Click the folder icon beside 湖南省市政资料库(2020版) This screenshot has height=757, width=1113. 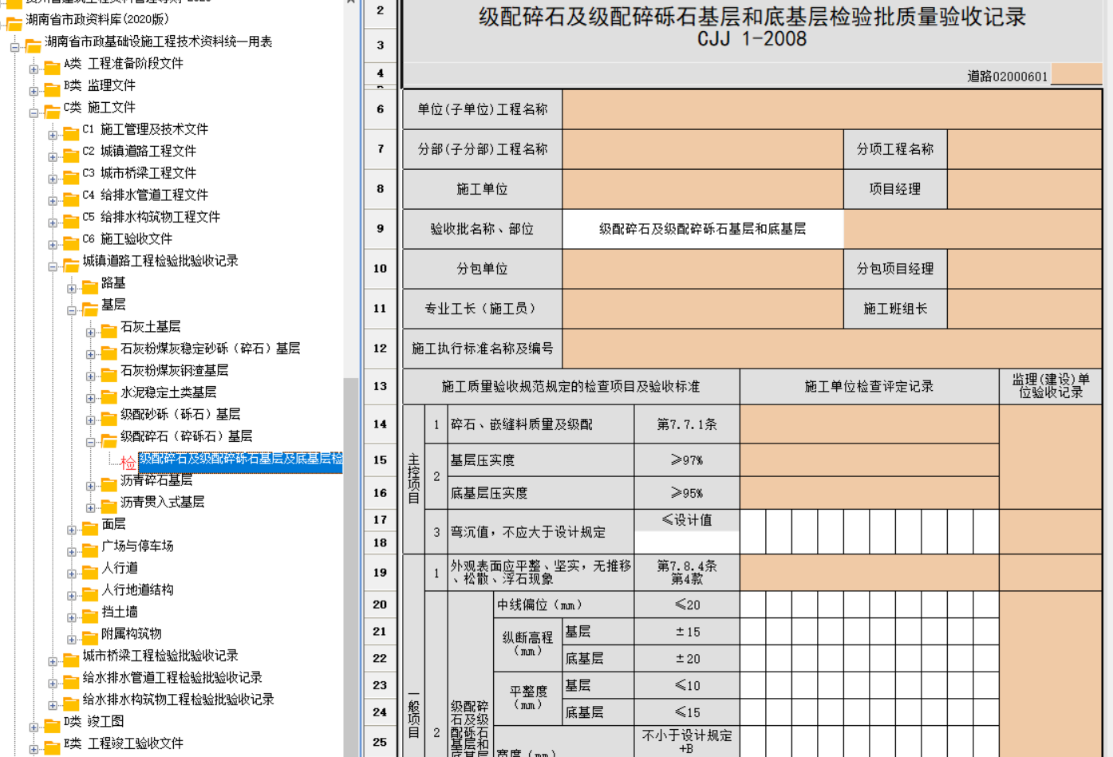click(14, 22)
